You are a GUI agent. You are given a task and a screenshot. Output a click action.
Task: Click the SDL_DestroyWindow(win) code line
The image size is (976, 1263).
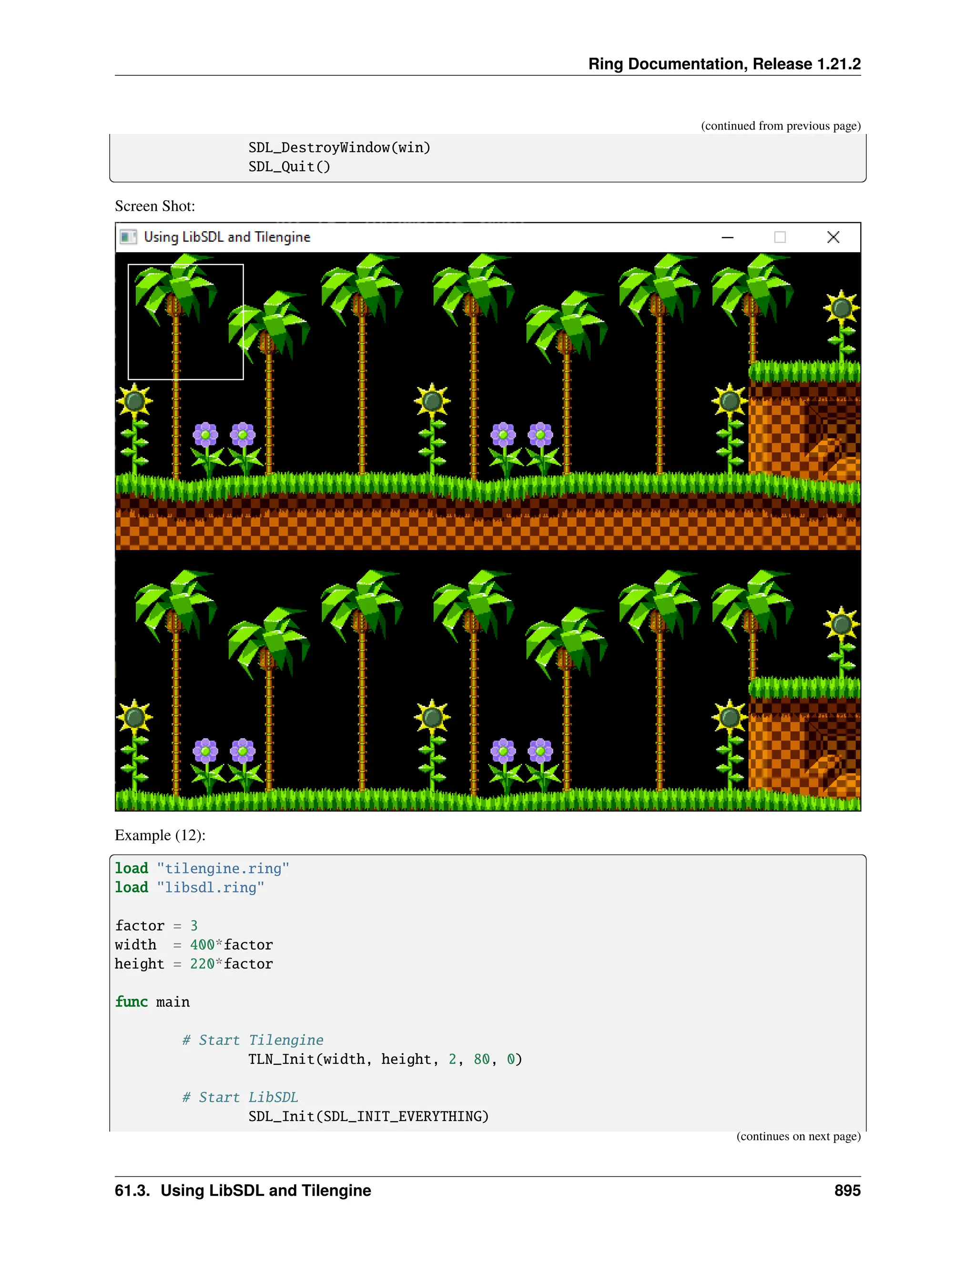click(339, 148)
